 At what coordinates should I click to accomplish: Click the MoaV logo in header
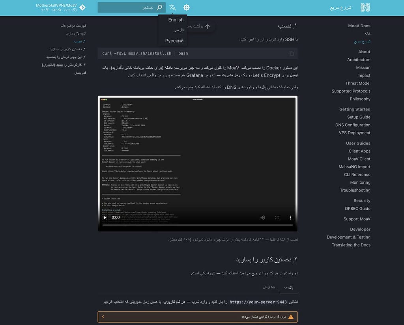point(365,7)
